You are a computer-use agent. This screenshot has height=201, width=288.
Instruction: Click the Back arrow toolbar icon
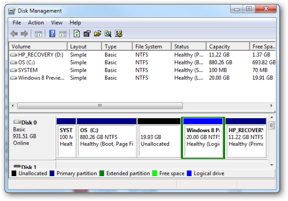click(x=14, y=33)
